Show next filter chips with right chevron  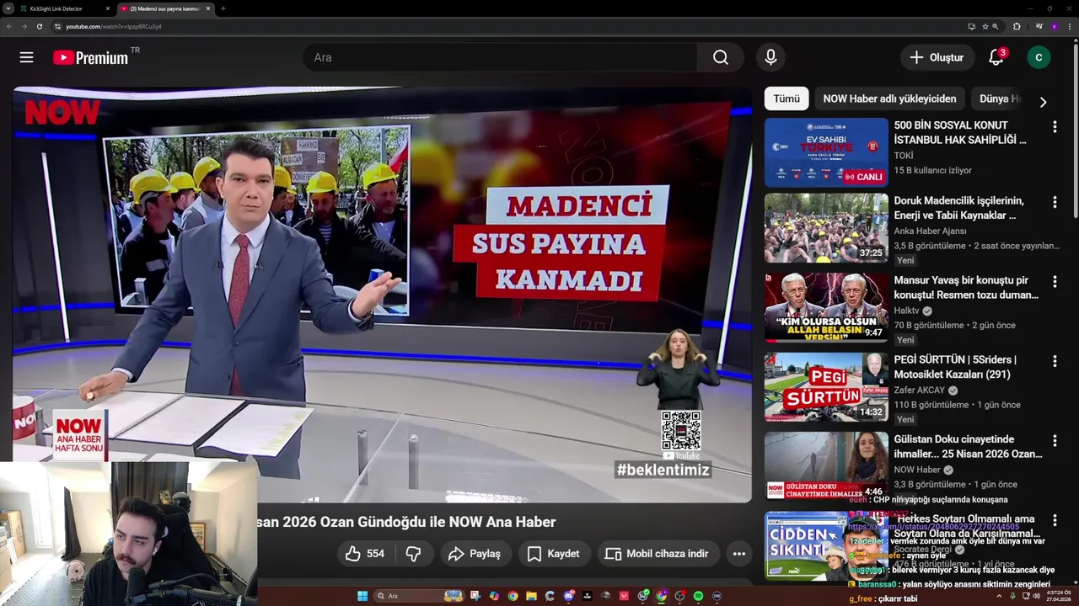pos(1043,102)
